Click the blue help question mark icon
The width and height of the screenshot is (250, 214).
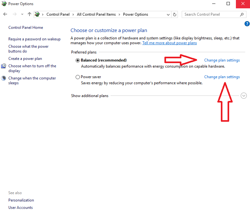247,24
